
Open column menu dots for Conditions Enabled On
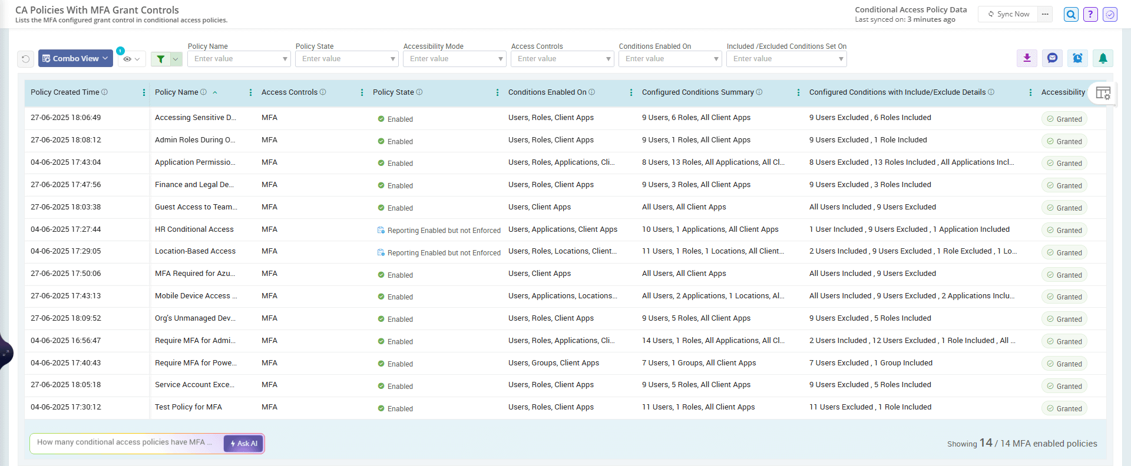[631, 92]
